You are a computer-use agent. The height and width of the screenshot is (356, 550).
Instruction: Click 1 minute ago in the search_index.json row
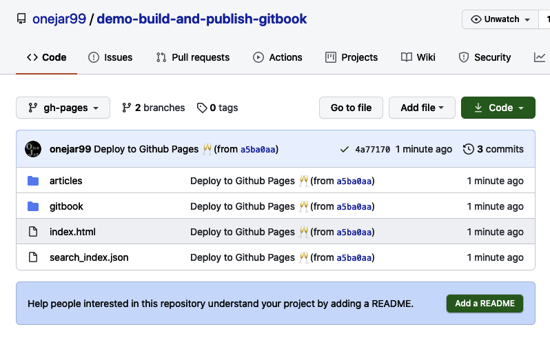[x=495, y=258]
